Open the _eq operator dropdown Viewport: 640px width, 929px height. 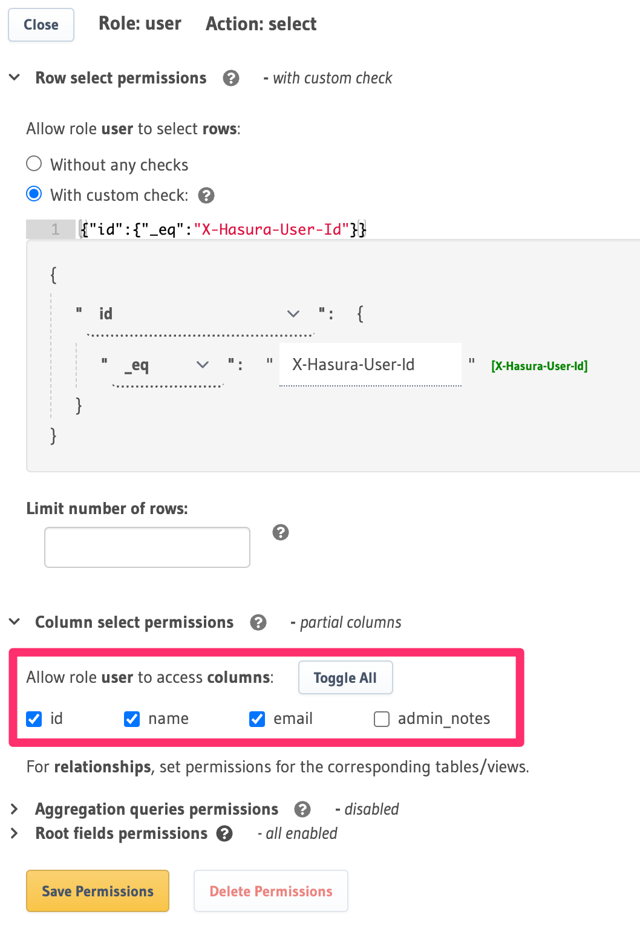point(202,364)
